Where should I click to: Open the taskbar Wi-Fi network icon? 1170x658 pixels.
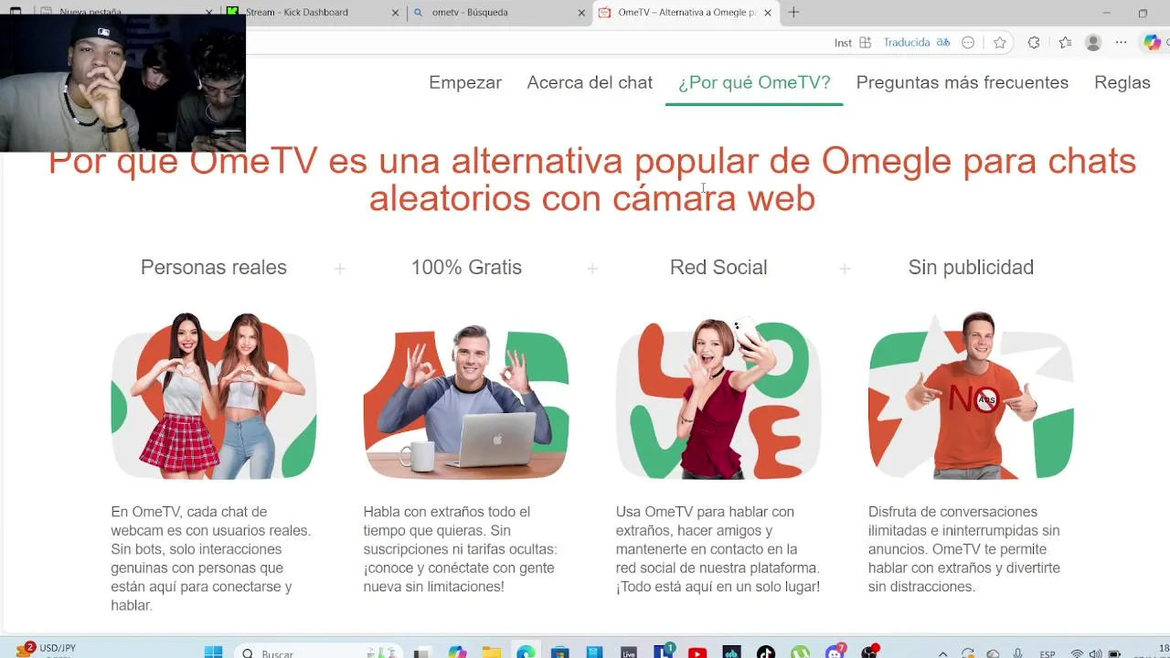pyautogui.click(x=1077, y=653)
